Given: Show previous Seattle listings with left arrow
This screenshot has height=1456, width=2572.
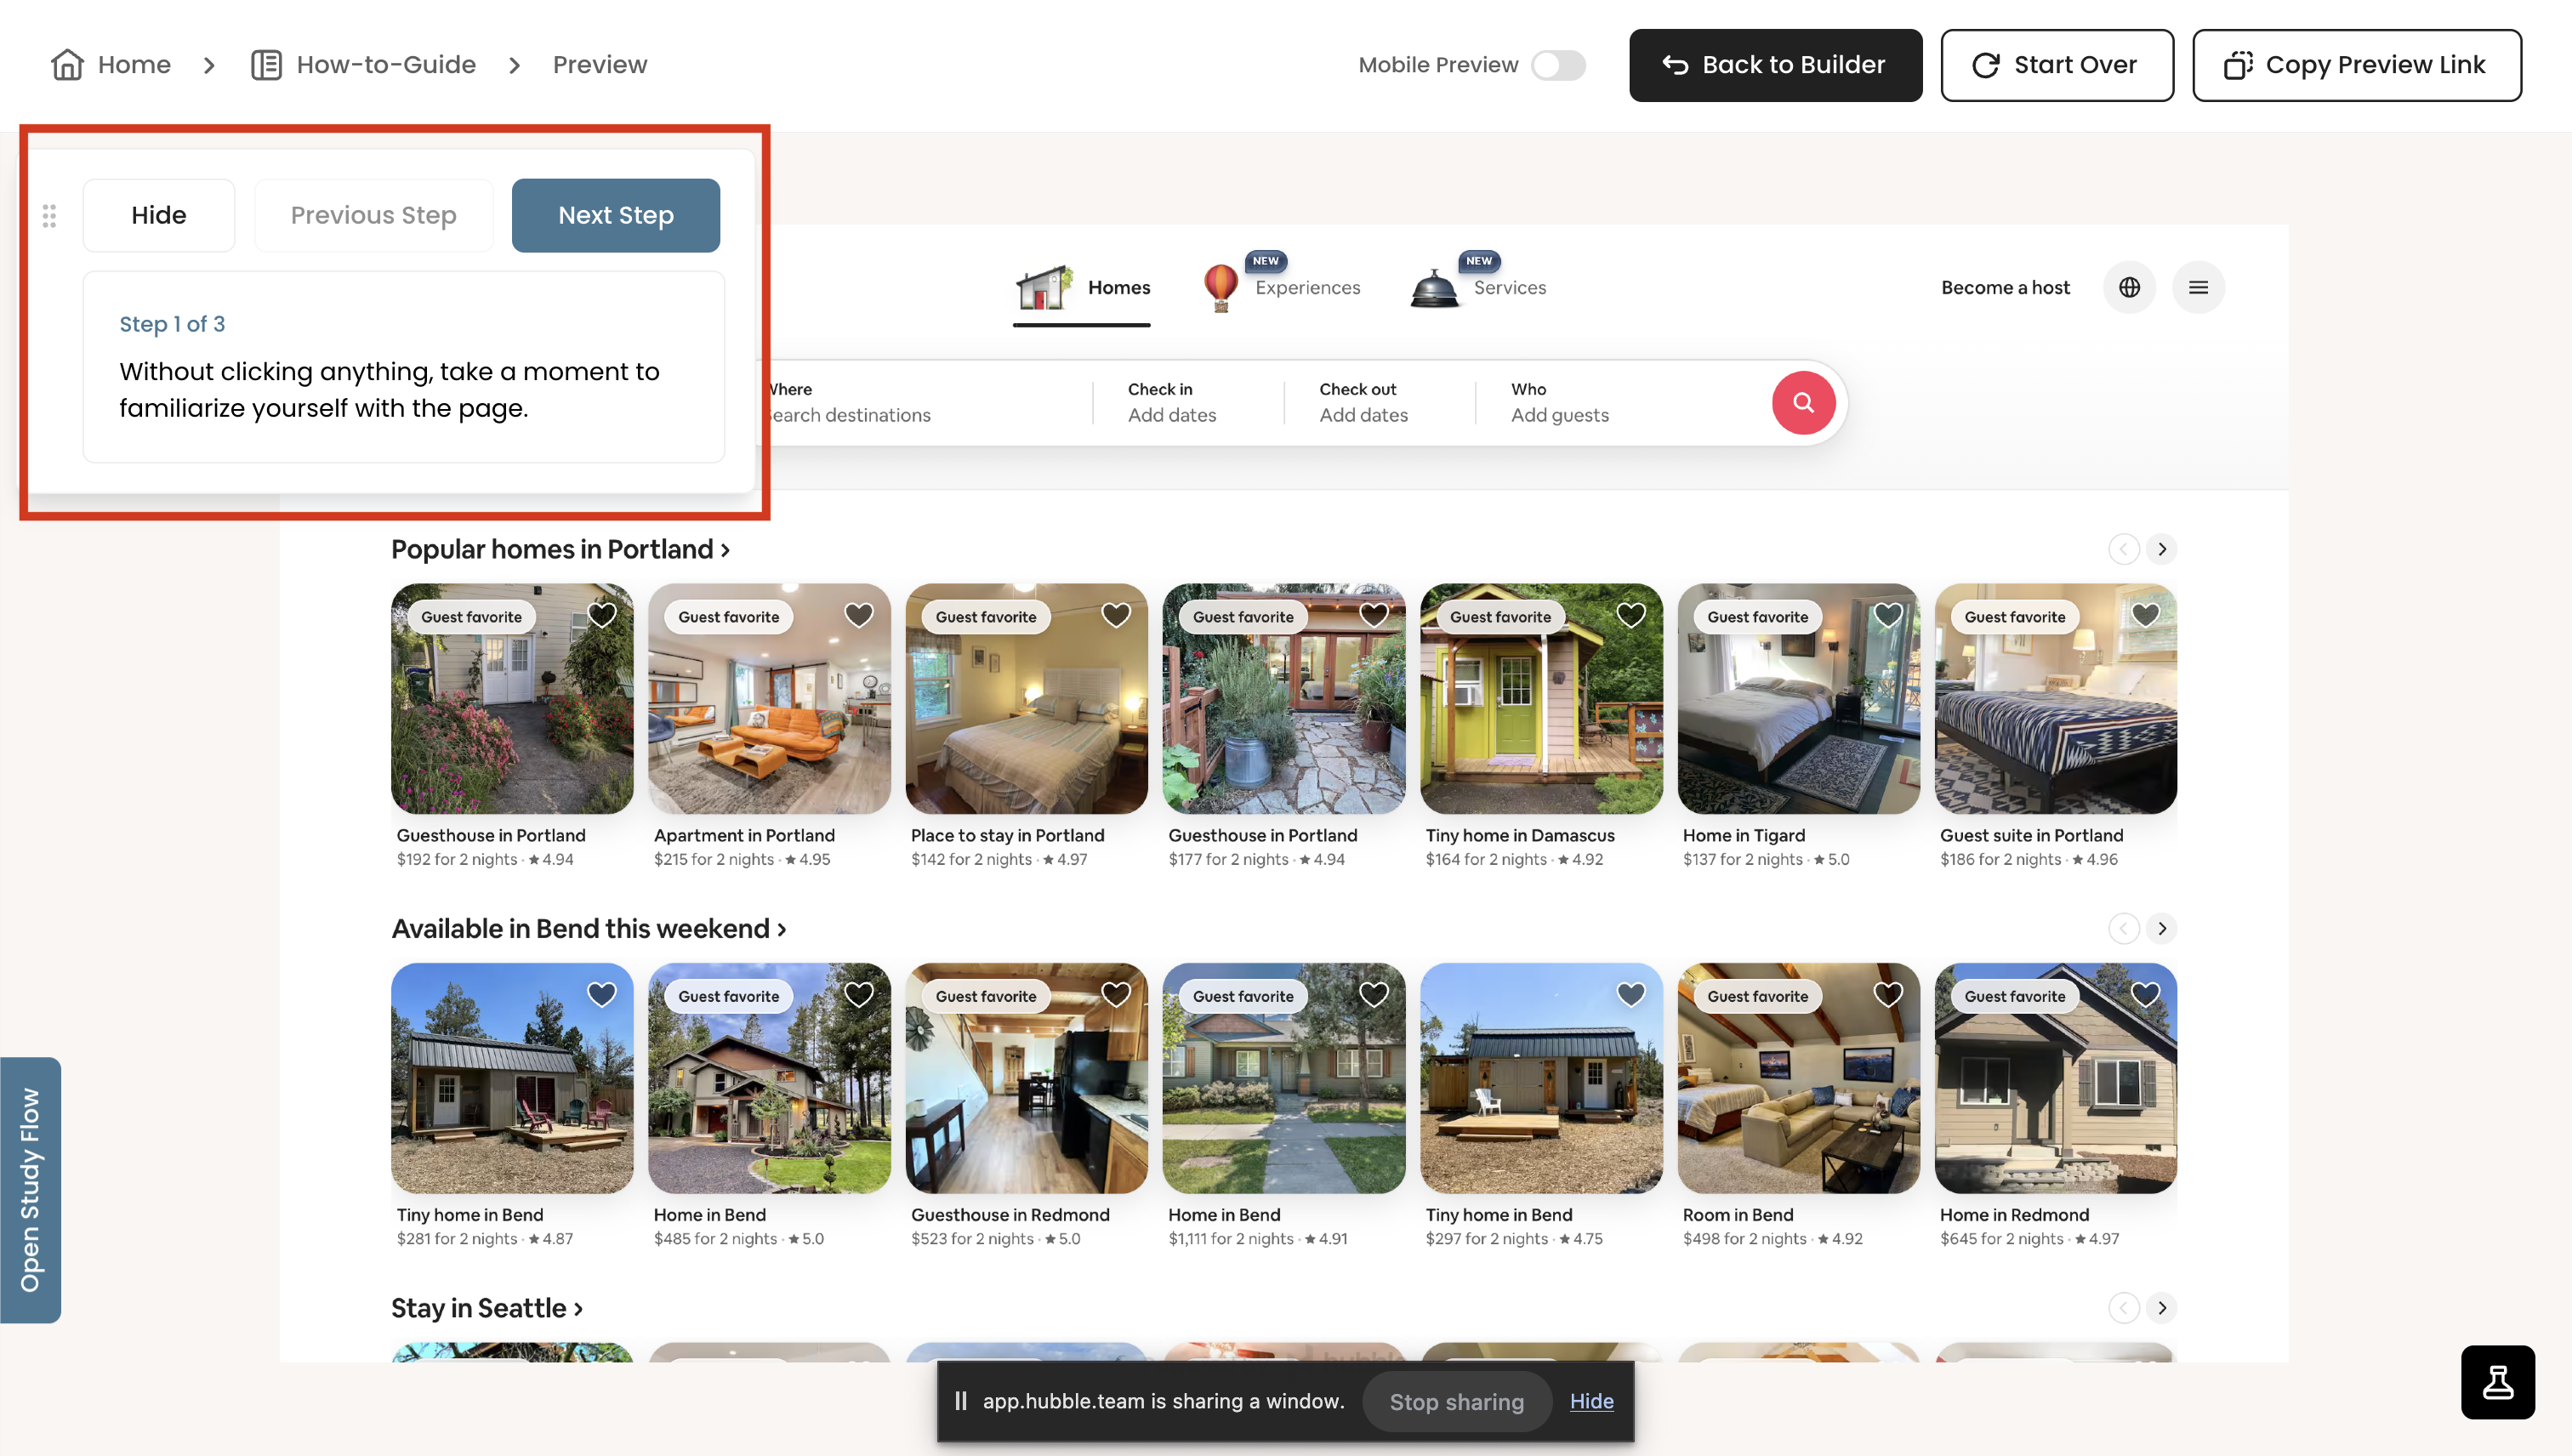Looking at the screenshot, I should (2123, 1308).
